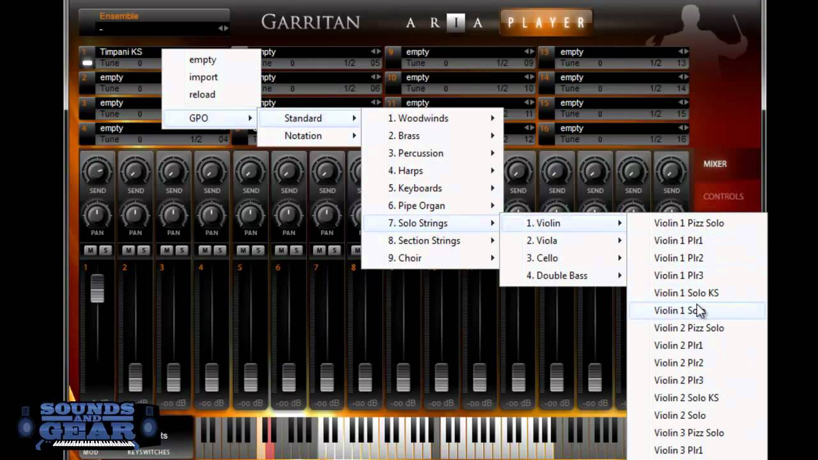Image resolution: width=818 pixels, height=460 pixels.
Task: Mute mixer channel 2
Action: click(128, 250)
